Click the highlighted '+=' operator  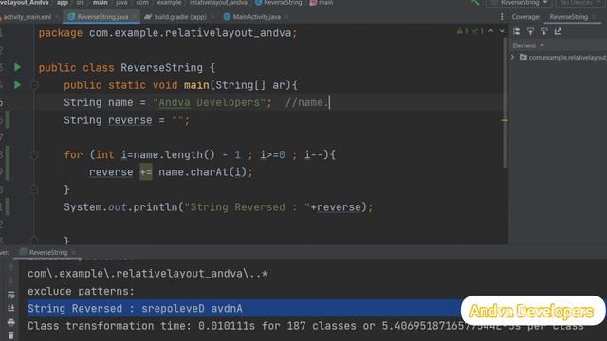click(x=146, y=172)
